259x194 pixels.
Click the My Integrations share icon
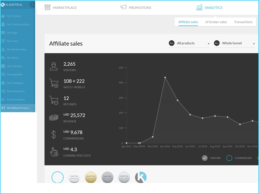point(3,92)
